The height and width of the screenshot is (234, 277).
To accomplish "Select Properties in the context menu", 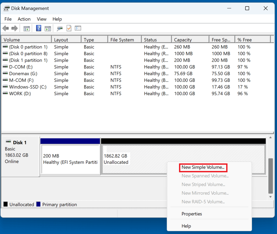I will pos(192,214).
